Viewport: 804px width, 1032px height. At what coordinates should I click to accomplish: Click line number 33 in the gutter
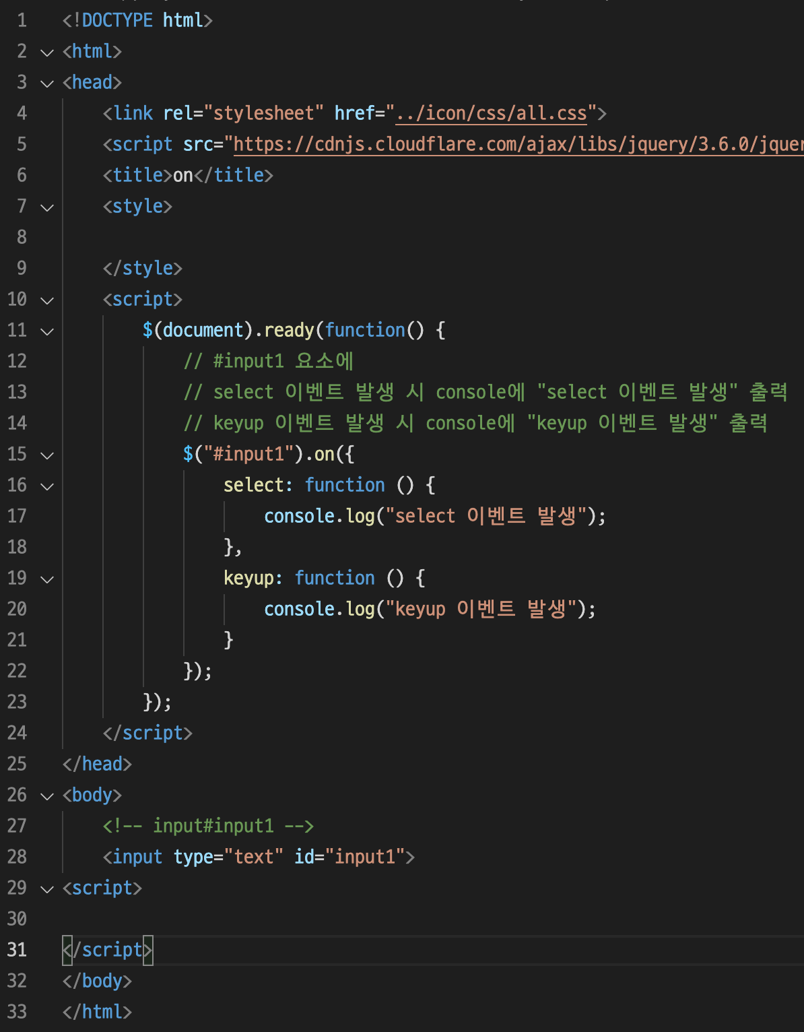coord(17,1012)
